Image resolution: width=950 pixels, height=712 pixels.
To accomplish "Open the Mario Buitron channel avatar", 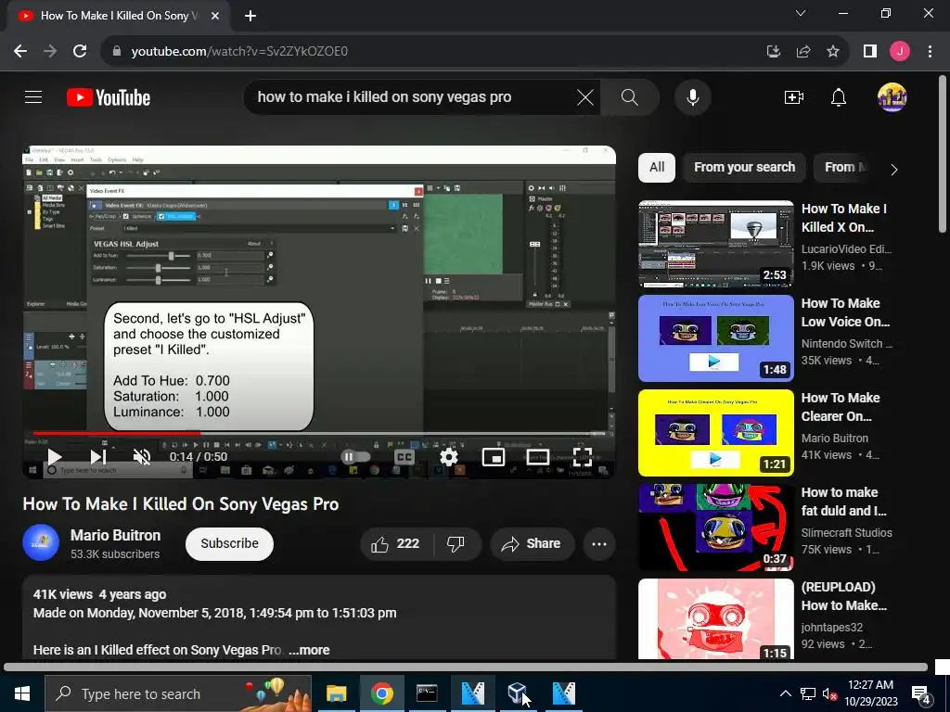I will click(x=41, y=542).
